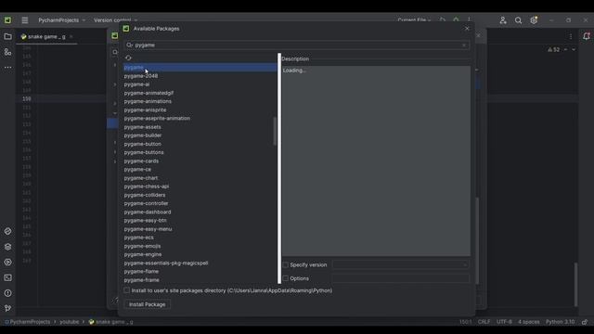
Task: Open the Terminal tool window icon
Action: (x=7, y=277)
